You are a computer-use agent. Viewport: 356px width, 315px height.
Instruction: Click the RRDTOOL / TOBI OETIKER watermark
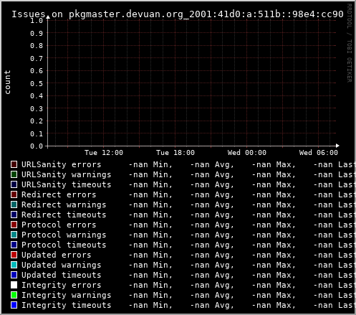(349, 43)
